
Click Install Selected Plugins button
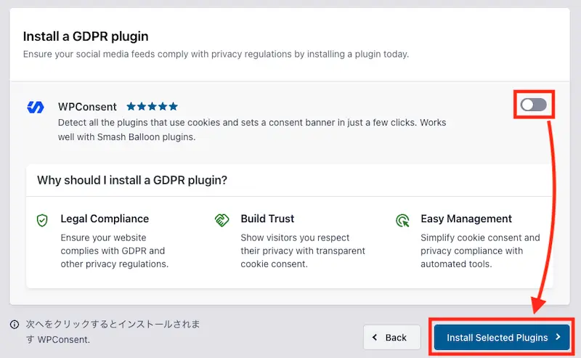502,337
